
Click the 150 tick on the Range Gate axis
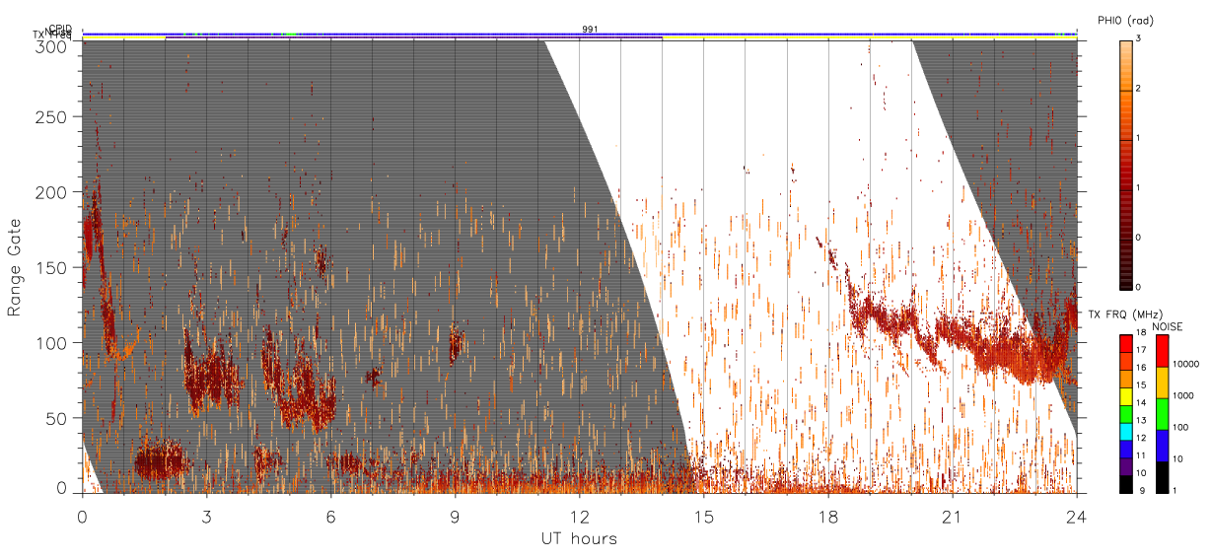(54, 267)
